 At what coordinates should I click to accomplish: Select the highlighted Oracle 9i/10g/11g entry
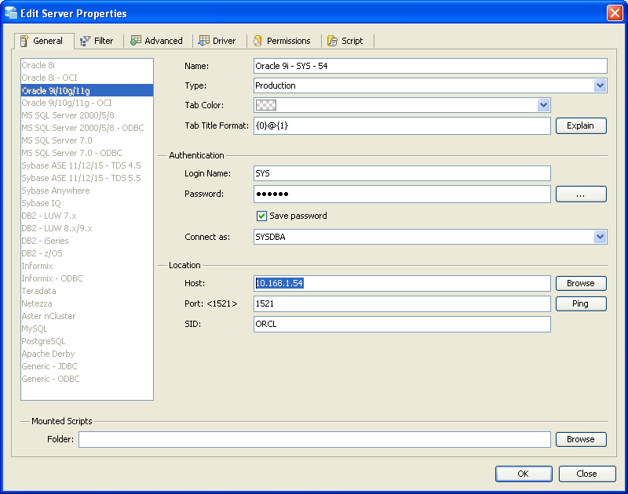[x=87, y=90]
